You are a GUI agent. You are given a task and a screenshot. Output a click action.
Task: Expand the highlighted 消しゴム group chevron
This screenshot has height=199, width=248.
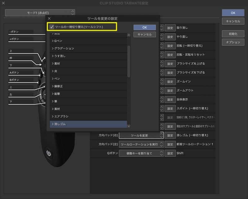point(53,124)
